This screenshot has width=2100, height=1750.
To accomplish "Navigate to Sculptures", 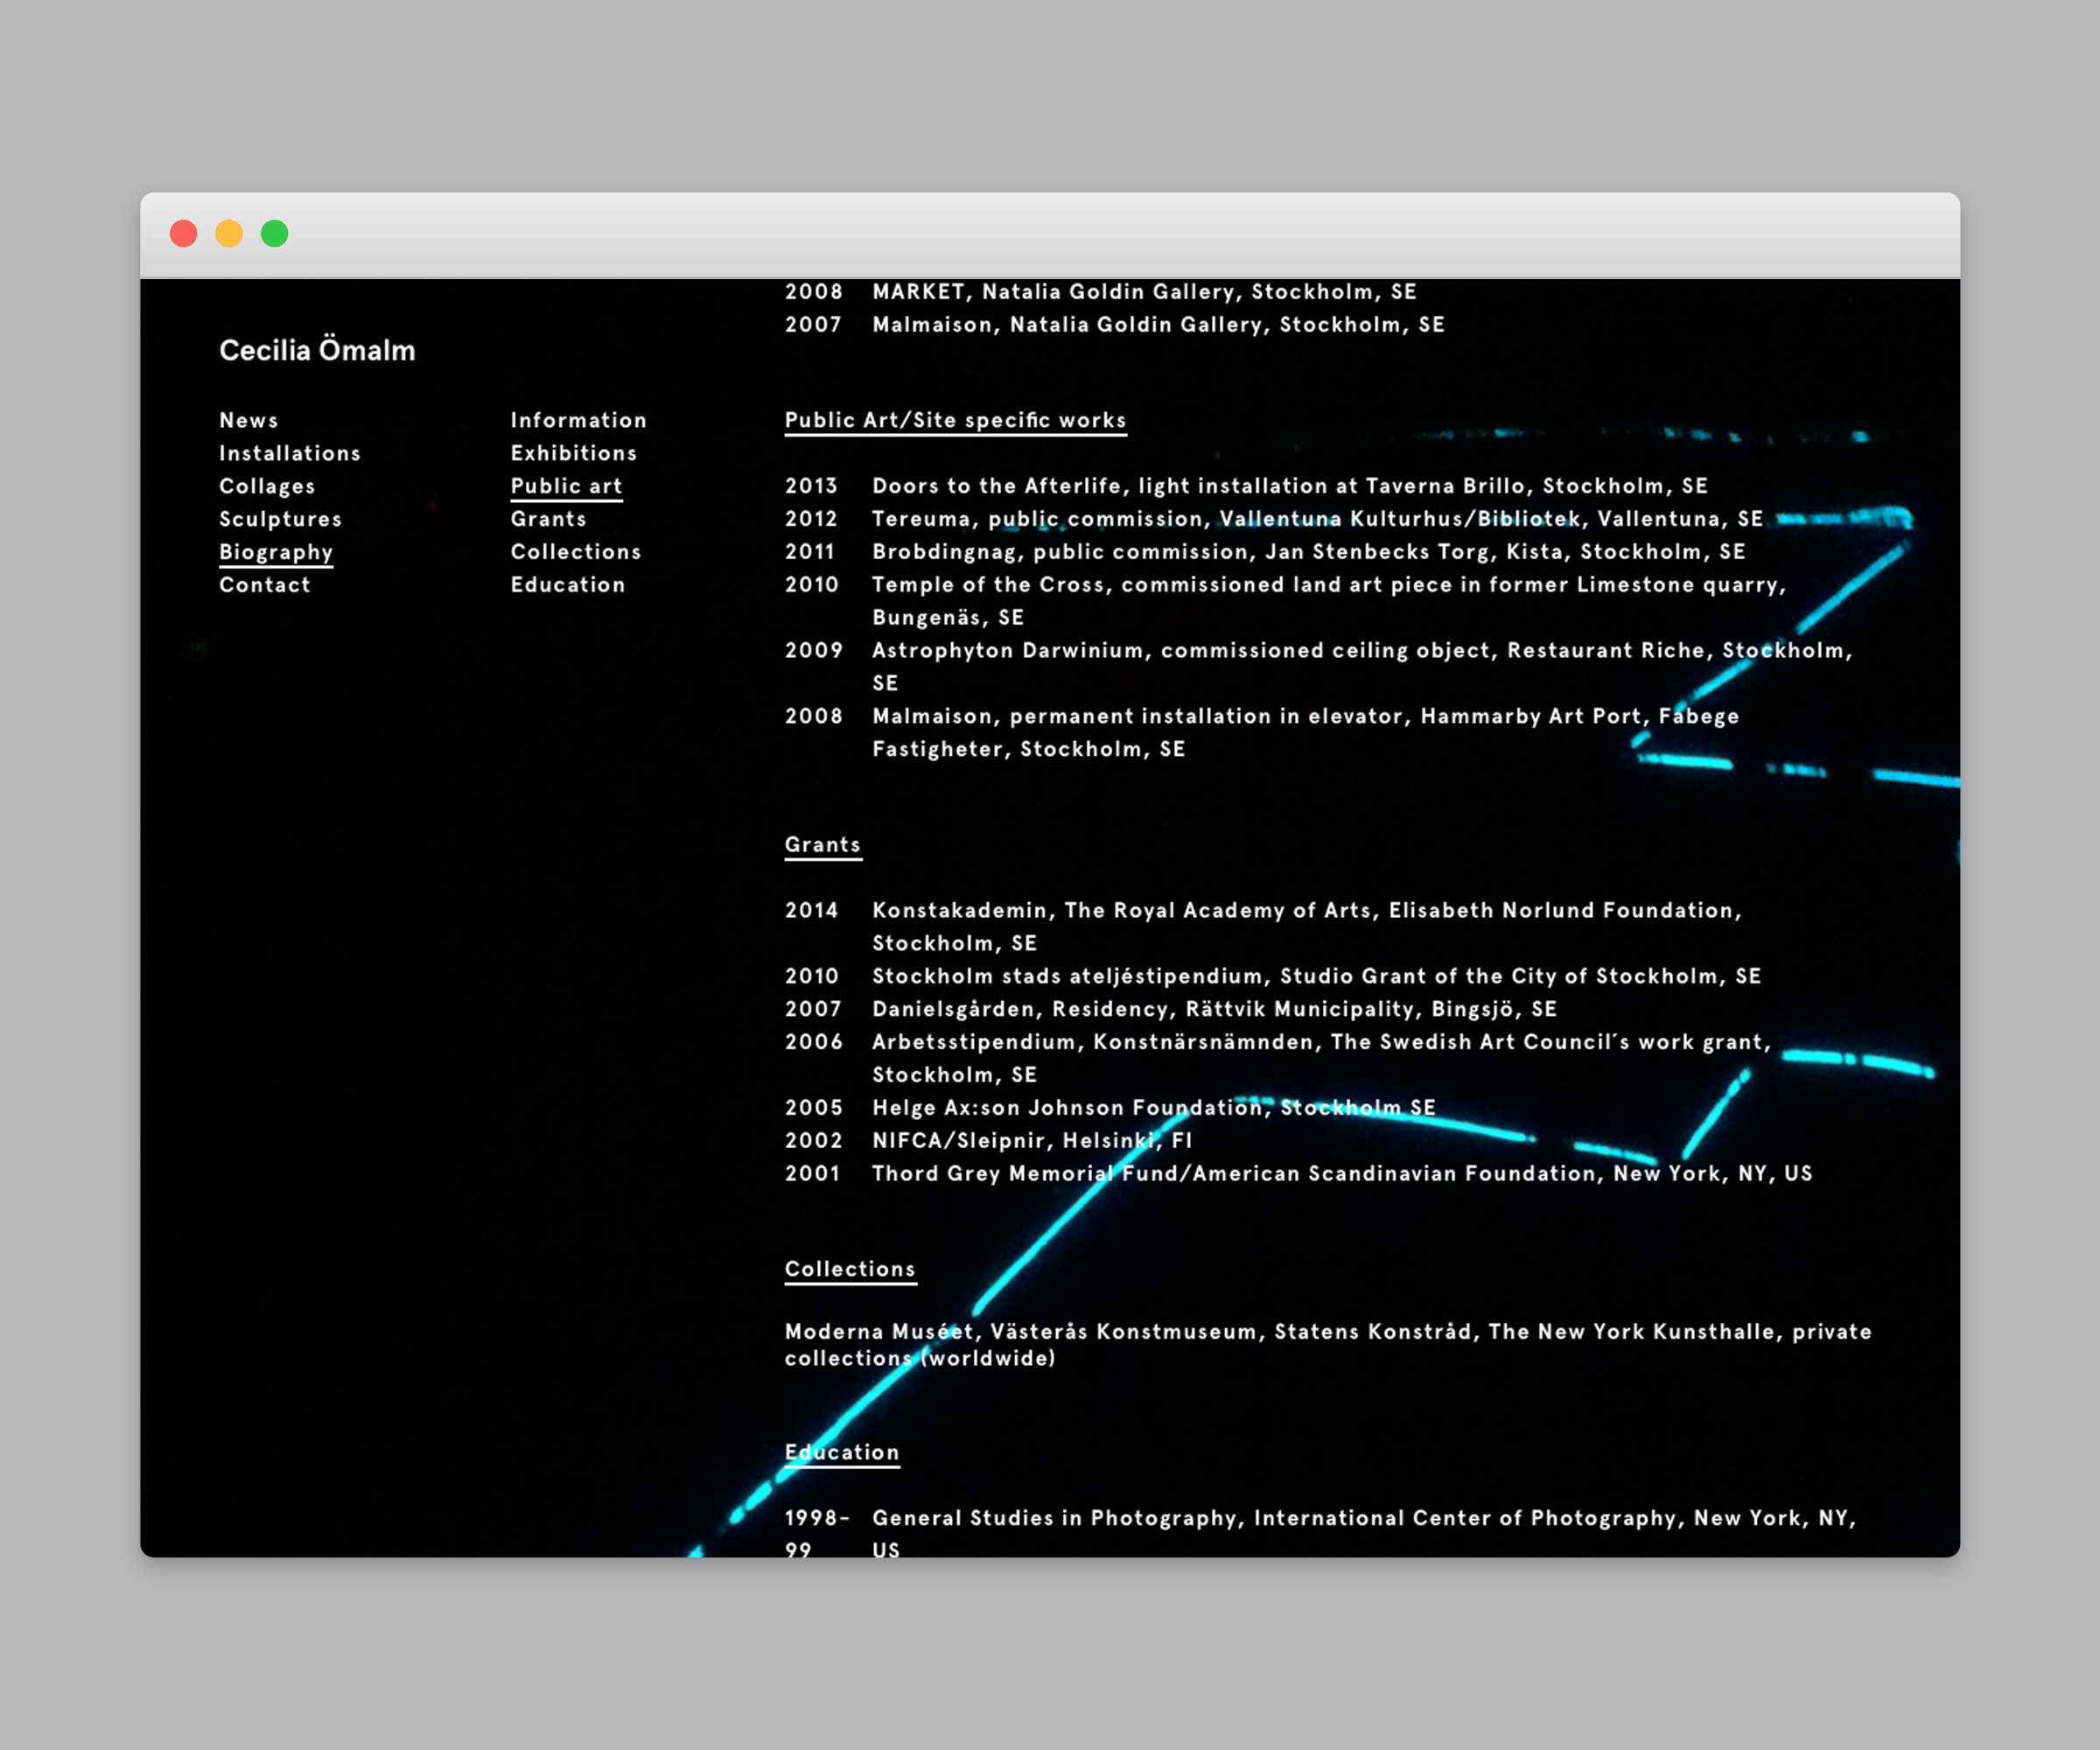I will (x=281, y=519).
